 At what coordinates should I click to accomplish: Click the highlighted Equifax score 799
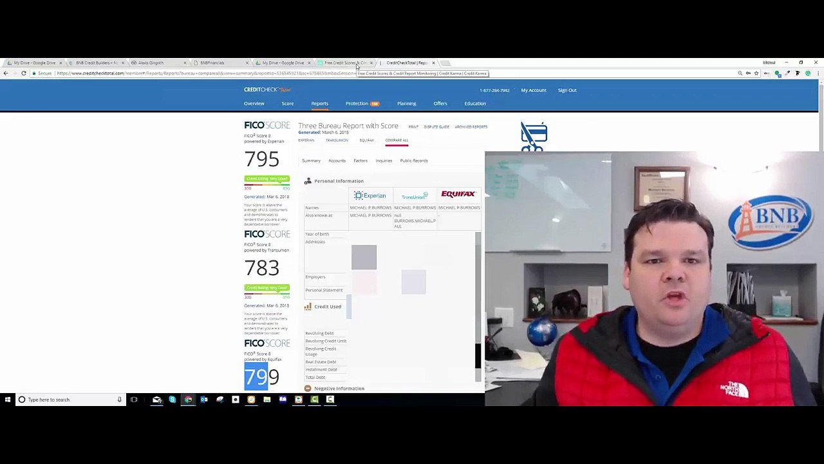click(261, 376)
